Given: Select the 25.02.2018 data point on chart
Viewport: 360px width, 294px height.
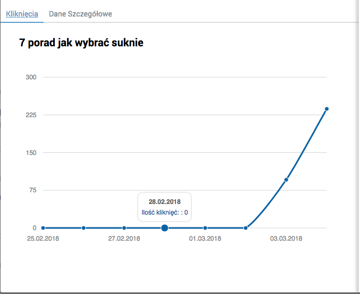Looking at the screenshot, I should pyautogui.click(x=43, y=228).
